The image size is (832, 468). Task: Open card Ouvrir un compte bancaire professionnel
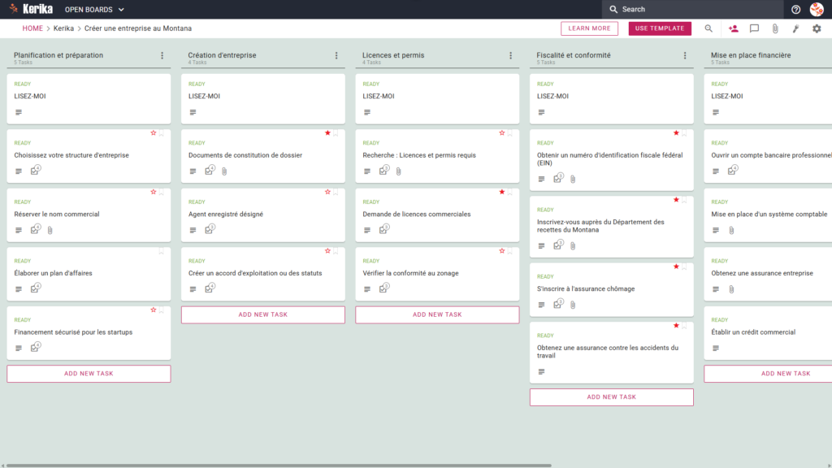[768, 156]
